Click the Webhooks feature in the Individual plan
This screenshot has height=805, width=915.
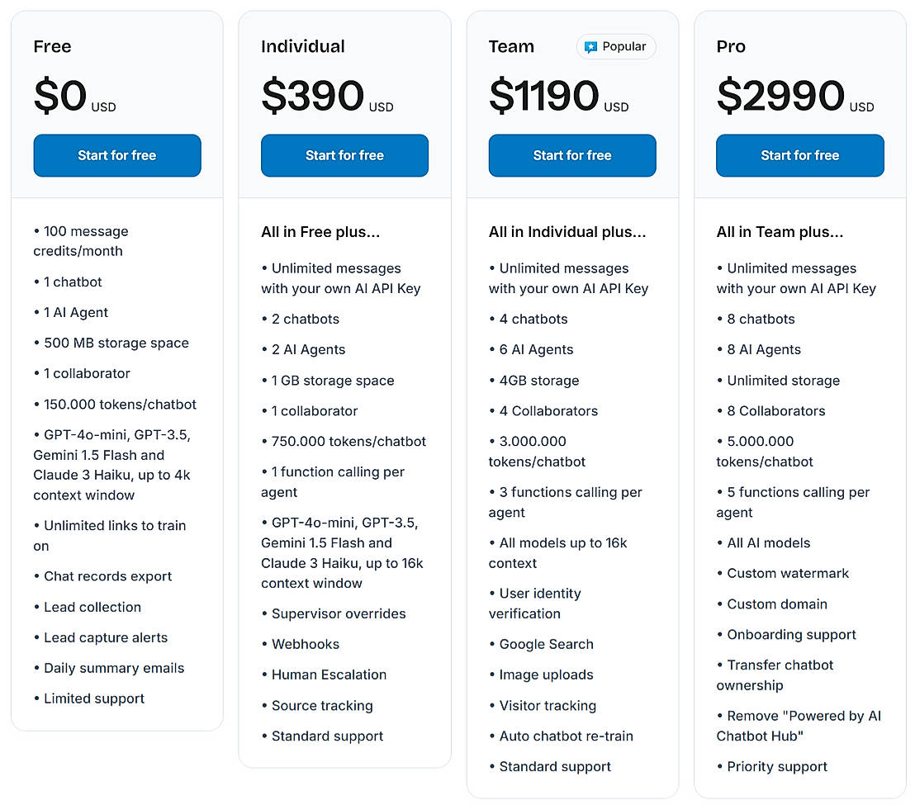[x=306, y=644]
